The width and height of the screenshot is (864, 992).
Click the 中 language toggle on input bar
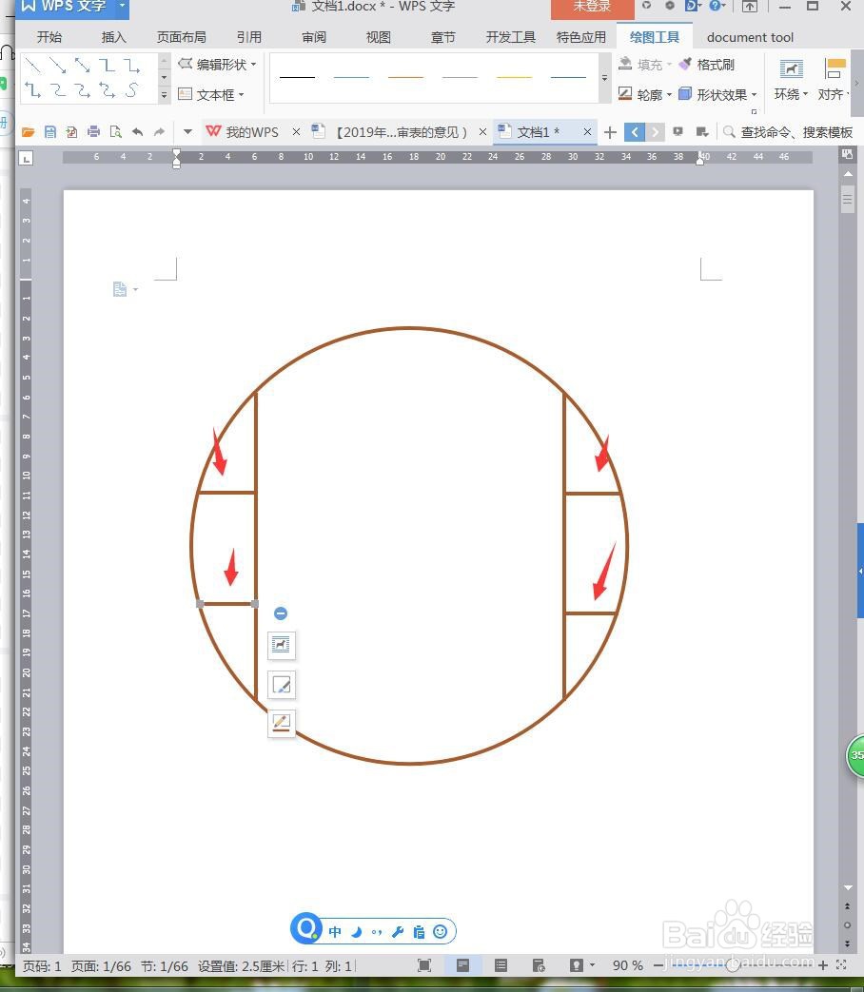tap(335, 931)
